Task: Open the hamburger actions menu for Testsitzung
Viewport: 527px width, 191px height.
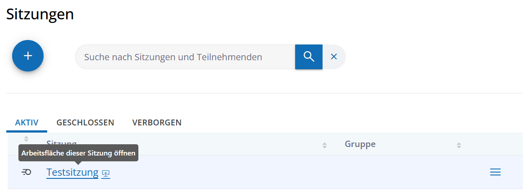Action: click(x=495, y=172)
